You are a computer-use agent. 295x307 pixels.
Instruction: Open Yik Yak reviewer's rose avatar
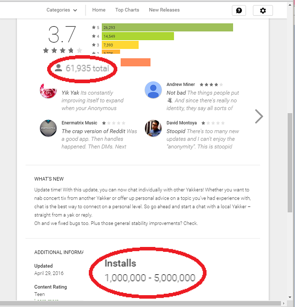[x=48, y=90]
